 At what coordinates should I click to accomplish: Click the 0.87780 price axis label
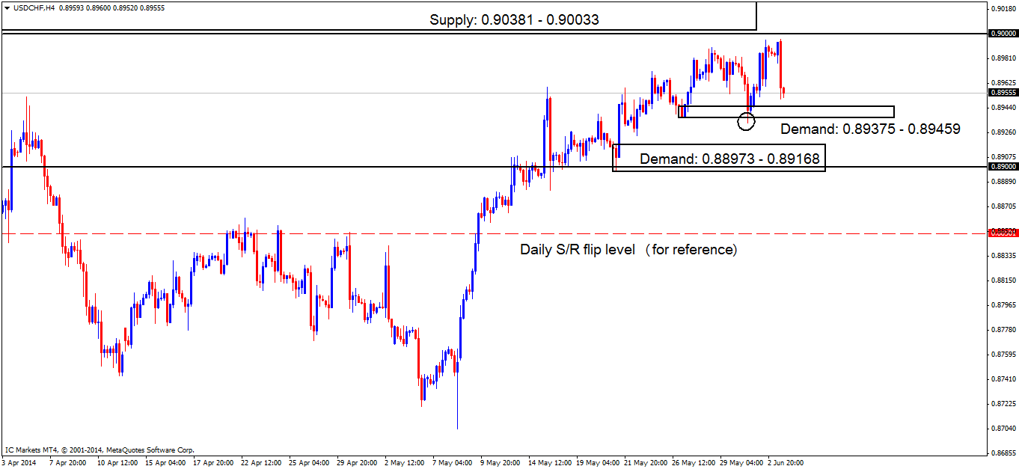1004,329
